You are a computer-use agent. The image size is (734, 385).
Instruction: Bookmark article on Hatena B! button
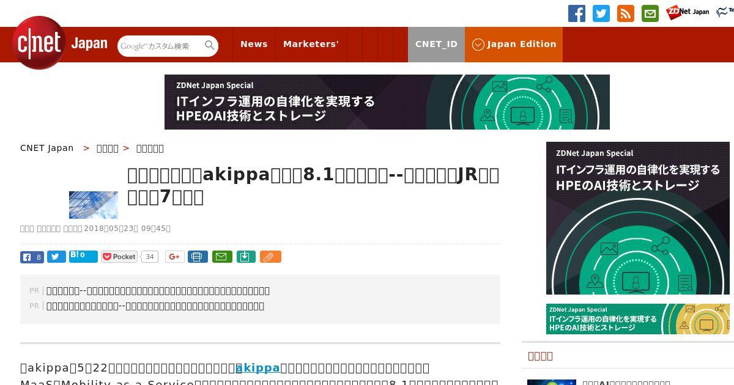(83, 257)
